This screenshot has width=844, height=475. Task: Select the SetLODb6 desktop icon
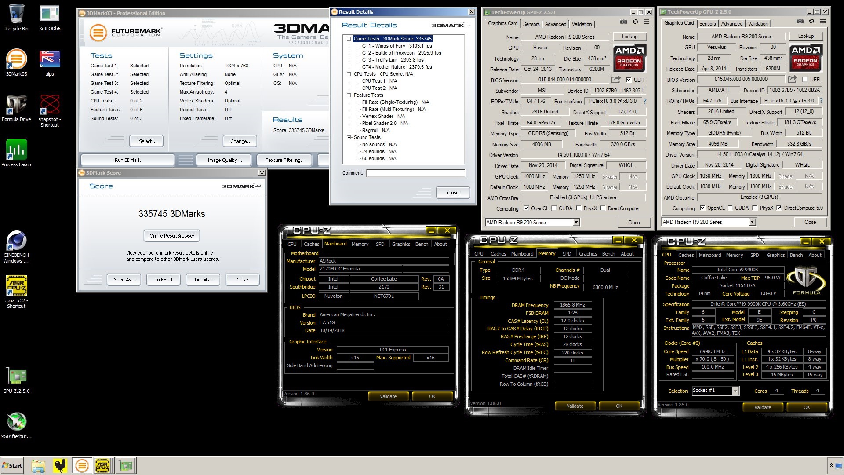pyautogui.click(x=50, y=18)
